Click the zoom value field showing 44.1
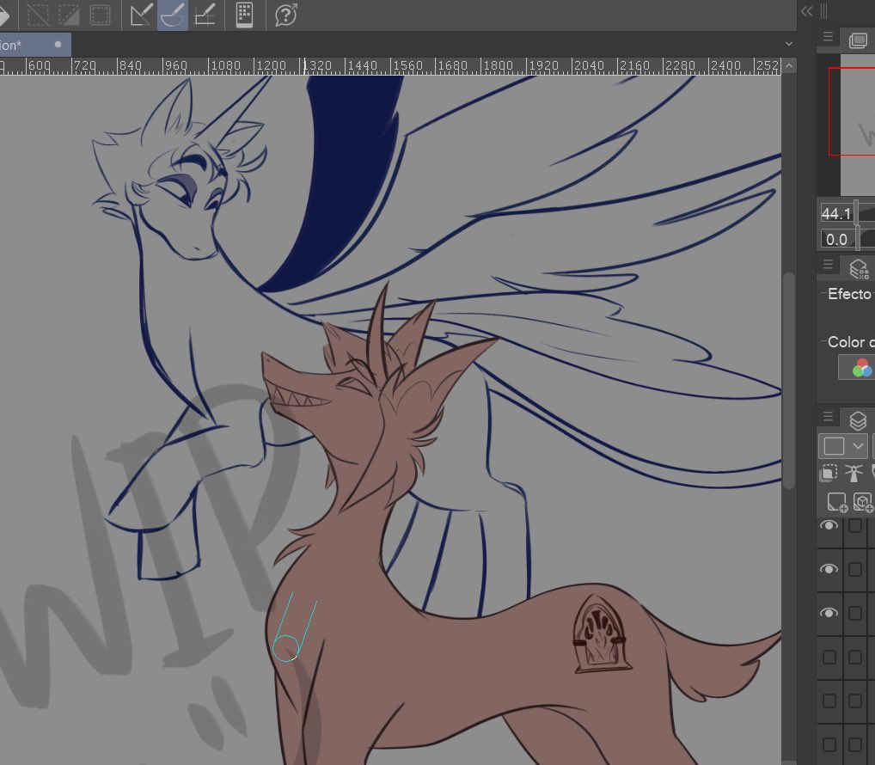 click(836, 213)
